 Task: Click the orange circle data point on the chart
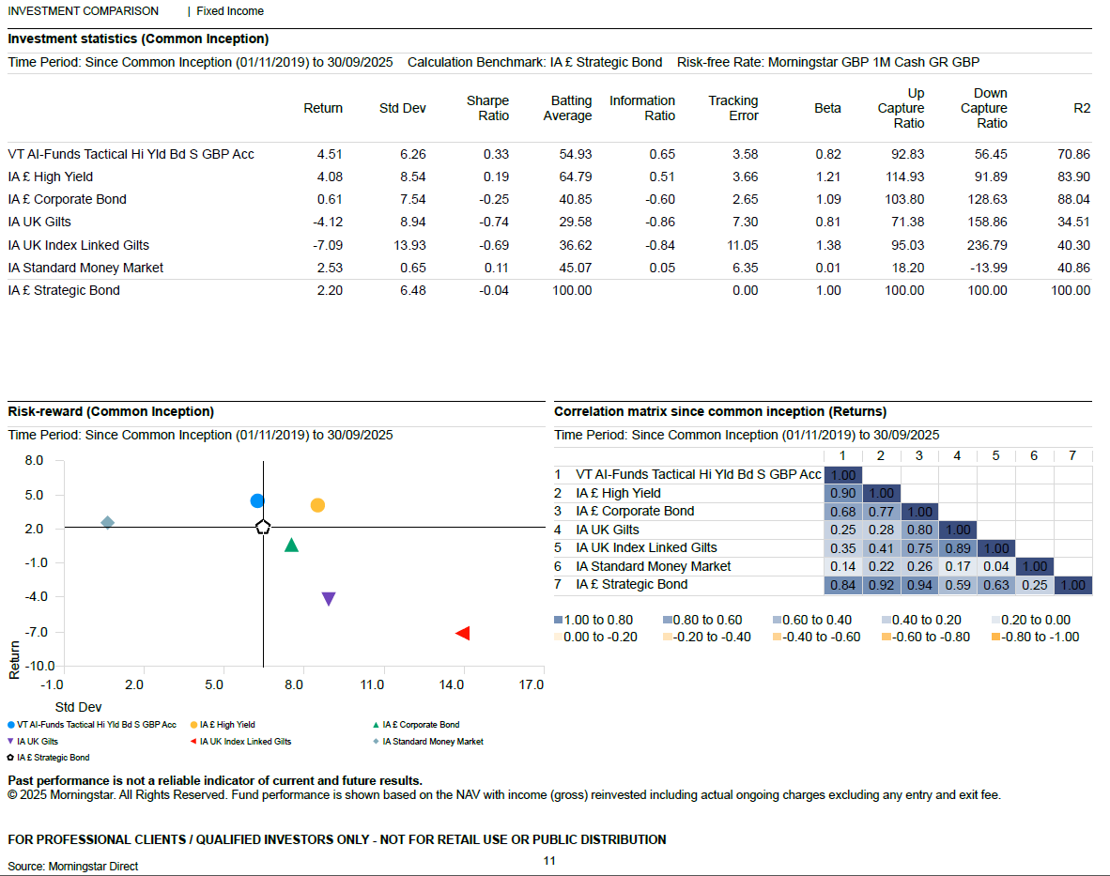point(317,505)
